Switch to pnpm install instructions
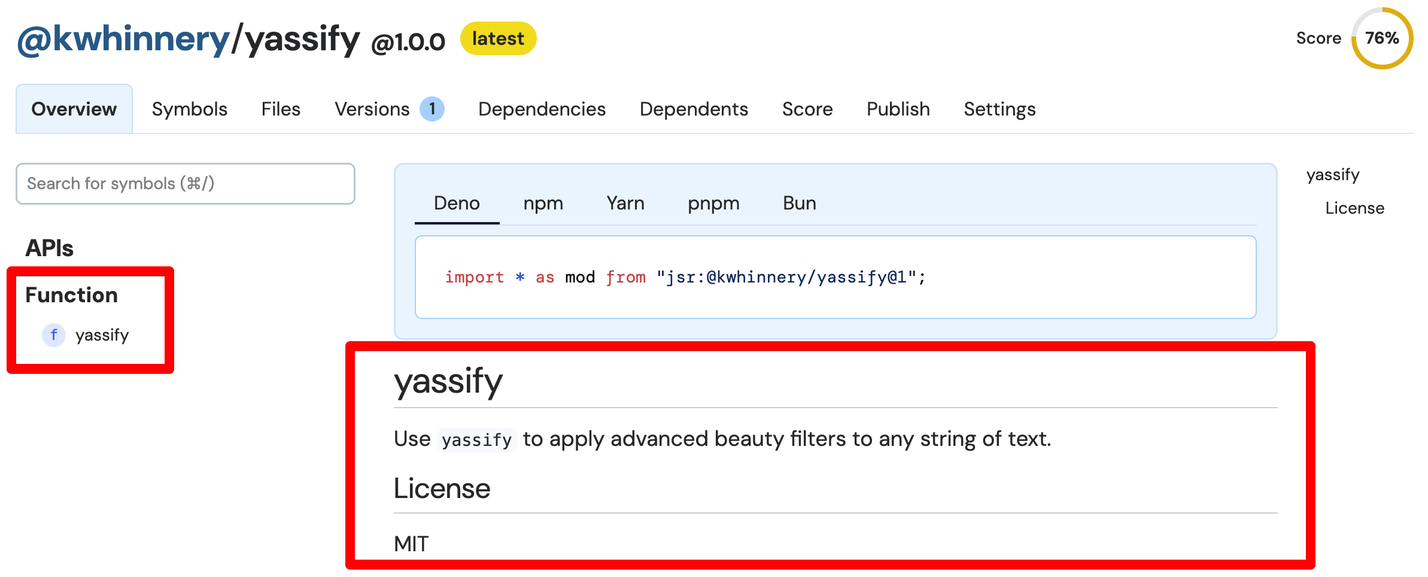 [x=713, y=204]
